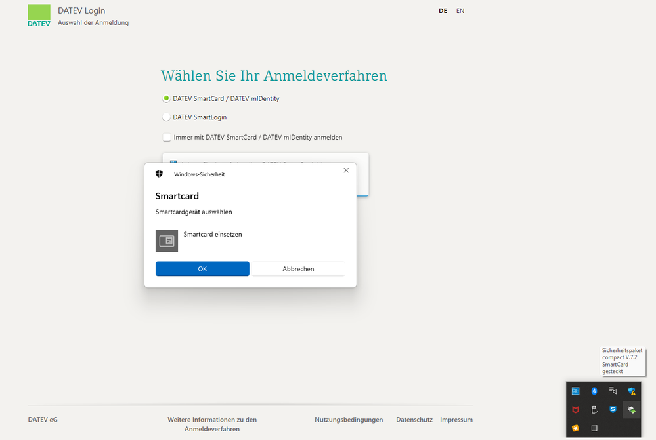Open the red McAfee shield tray icon
The image size is (656, 440).
click(x=576, y=409)
